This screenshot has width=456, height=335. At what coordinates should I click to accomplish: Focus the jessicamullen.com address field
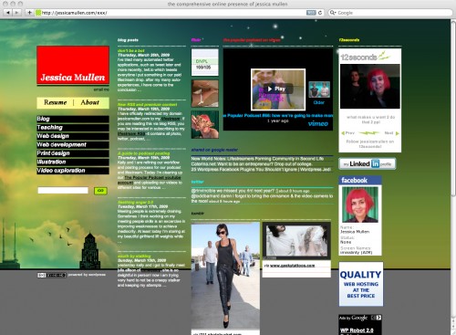[171, 13]
